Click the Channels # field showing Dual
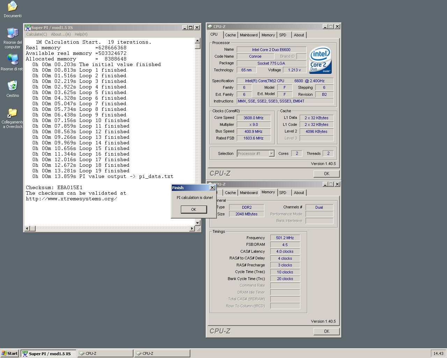Image resolution: width=447 pixels, height=358 pixels. pyautogui.click(x=319, y=207)
